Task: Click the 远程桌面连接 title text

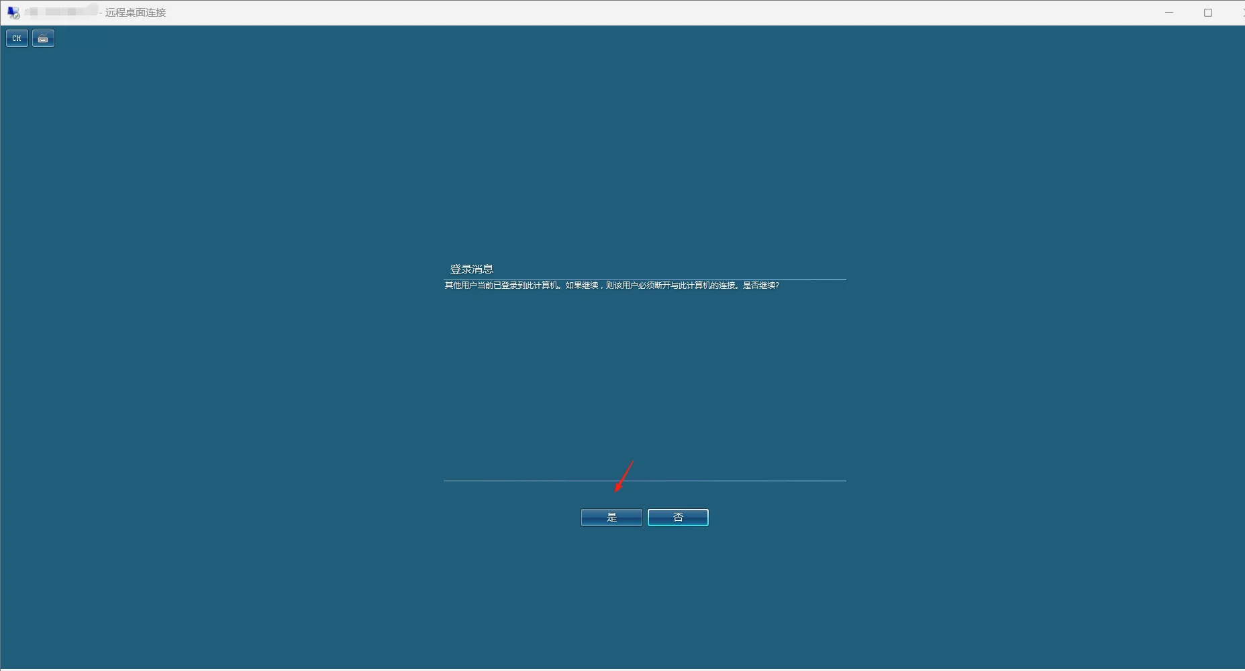Action: (135, 13)
